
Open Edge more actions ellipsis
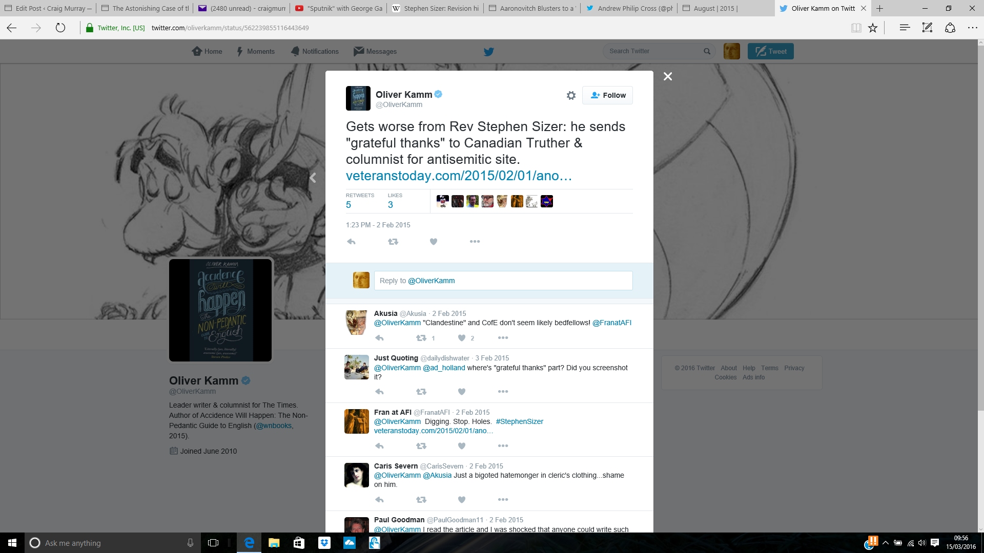[x=972, y=28]
